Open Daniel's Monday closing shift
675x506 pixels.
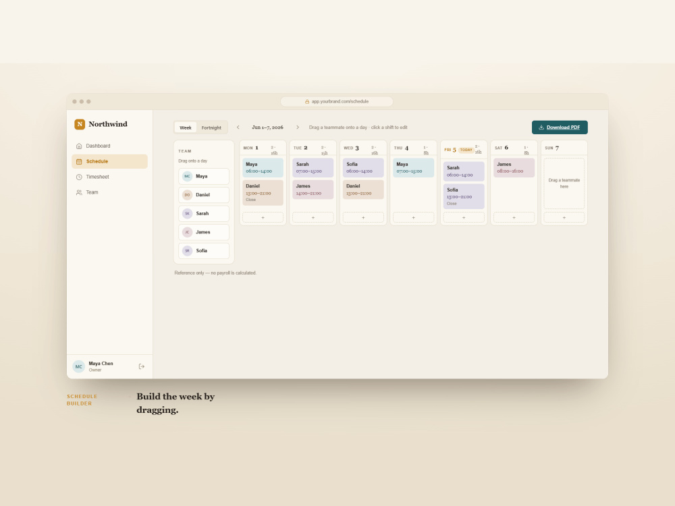[263, 192]
